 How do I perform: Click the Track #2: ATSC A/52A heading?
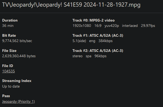(x=98, y=51)
